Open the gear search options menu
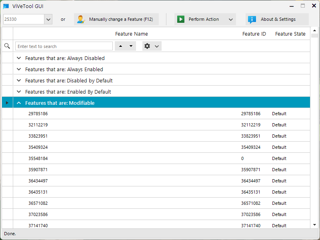 point(152,46)
